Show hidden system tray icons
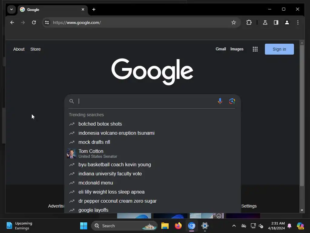 coord(234,226)
